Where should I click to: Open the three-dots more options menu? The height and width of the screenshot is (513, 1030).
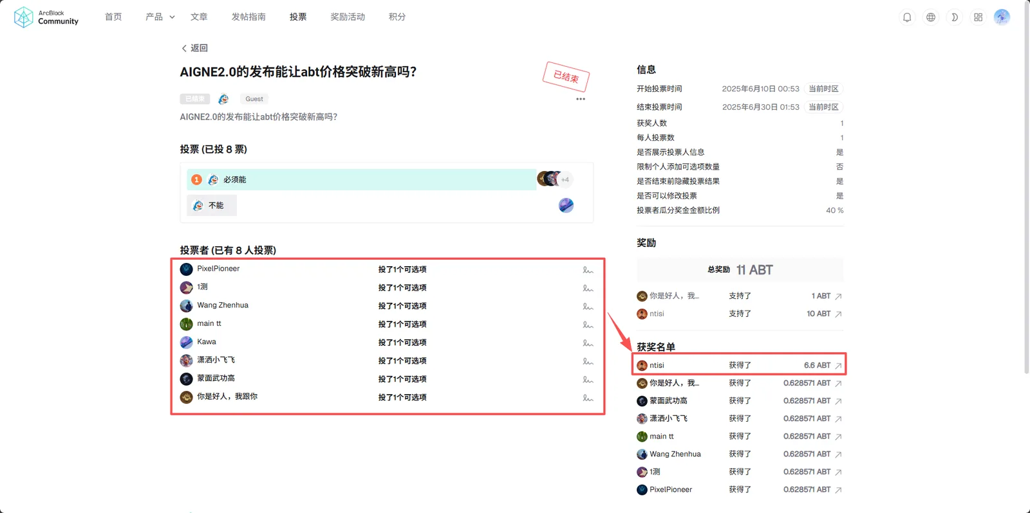click(x=581, y=99)
